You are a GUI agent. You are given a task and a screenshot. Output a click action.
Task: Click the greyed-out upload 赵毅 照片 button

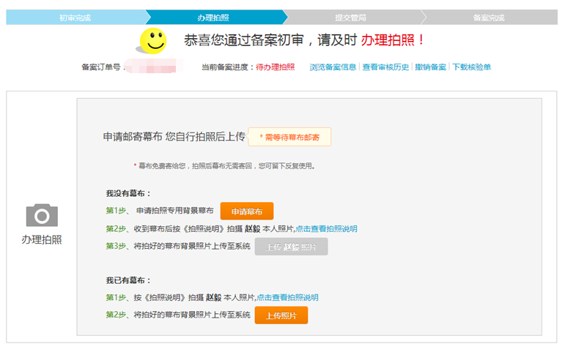pyautogui.click(x=291, y=247)
